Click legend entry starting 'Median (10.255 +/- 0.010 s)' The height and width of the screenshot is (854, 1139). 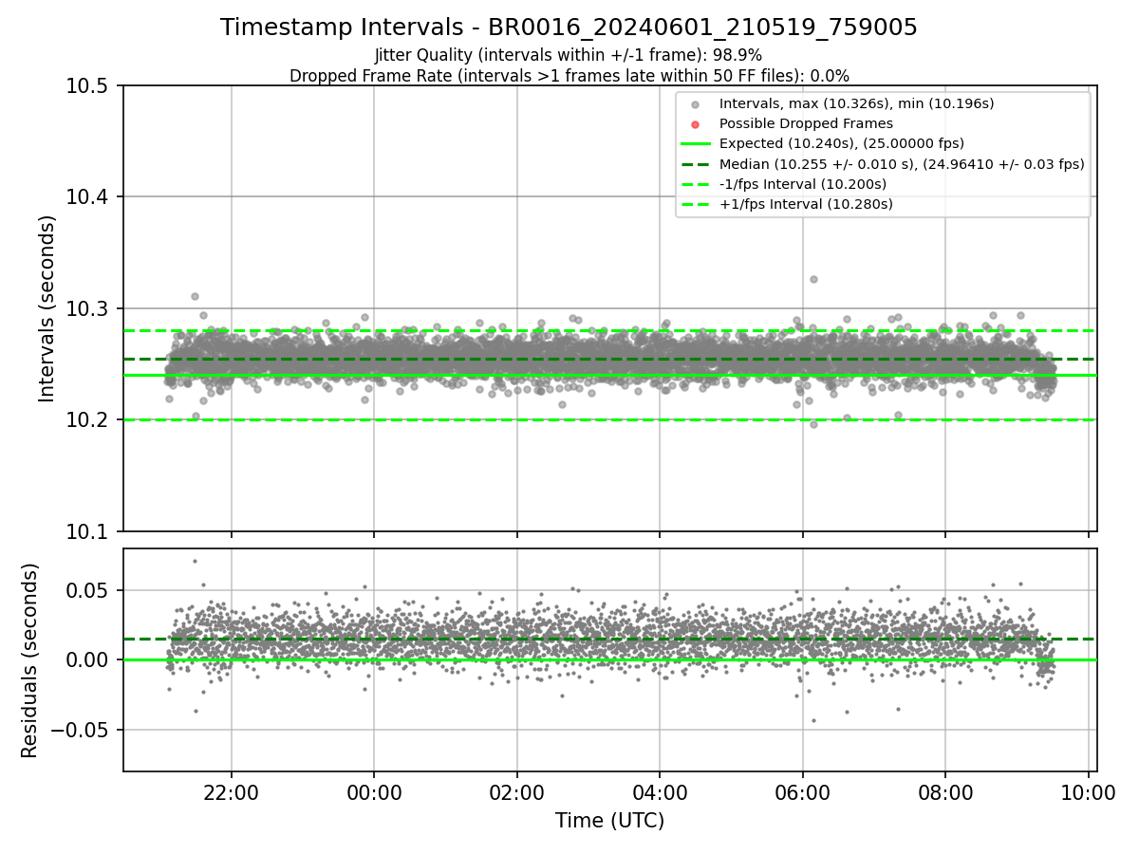click(902, 164)
